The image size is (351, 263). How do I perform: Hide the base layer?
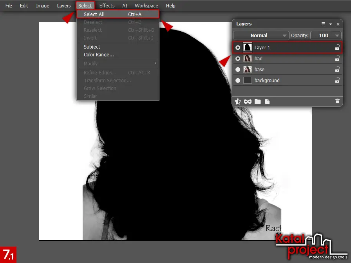point(238,69)
